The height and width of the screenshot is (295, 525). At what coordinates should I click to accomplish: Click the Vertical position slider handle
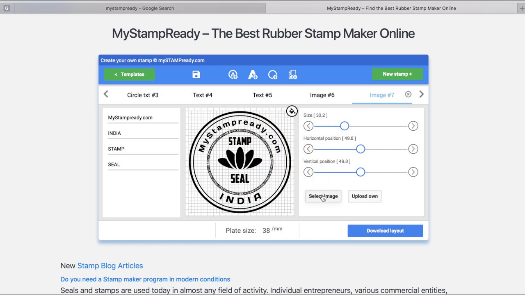click(x=361, y=172)
